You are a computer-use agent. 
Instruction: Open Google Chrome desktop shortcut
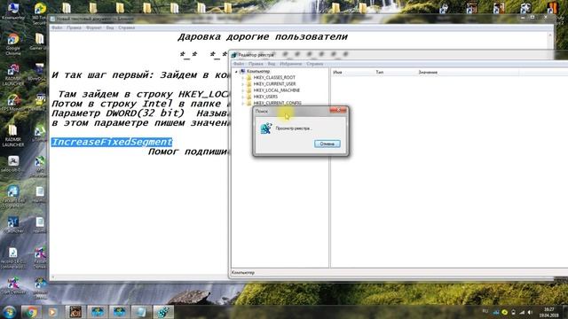13,43
